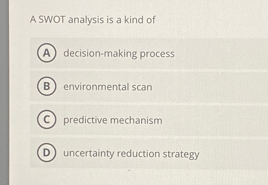The width and height of the screenshot is (268, 185).
Task: Click the small mark below option D
Action: coord(128,170)
